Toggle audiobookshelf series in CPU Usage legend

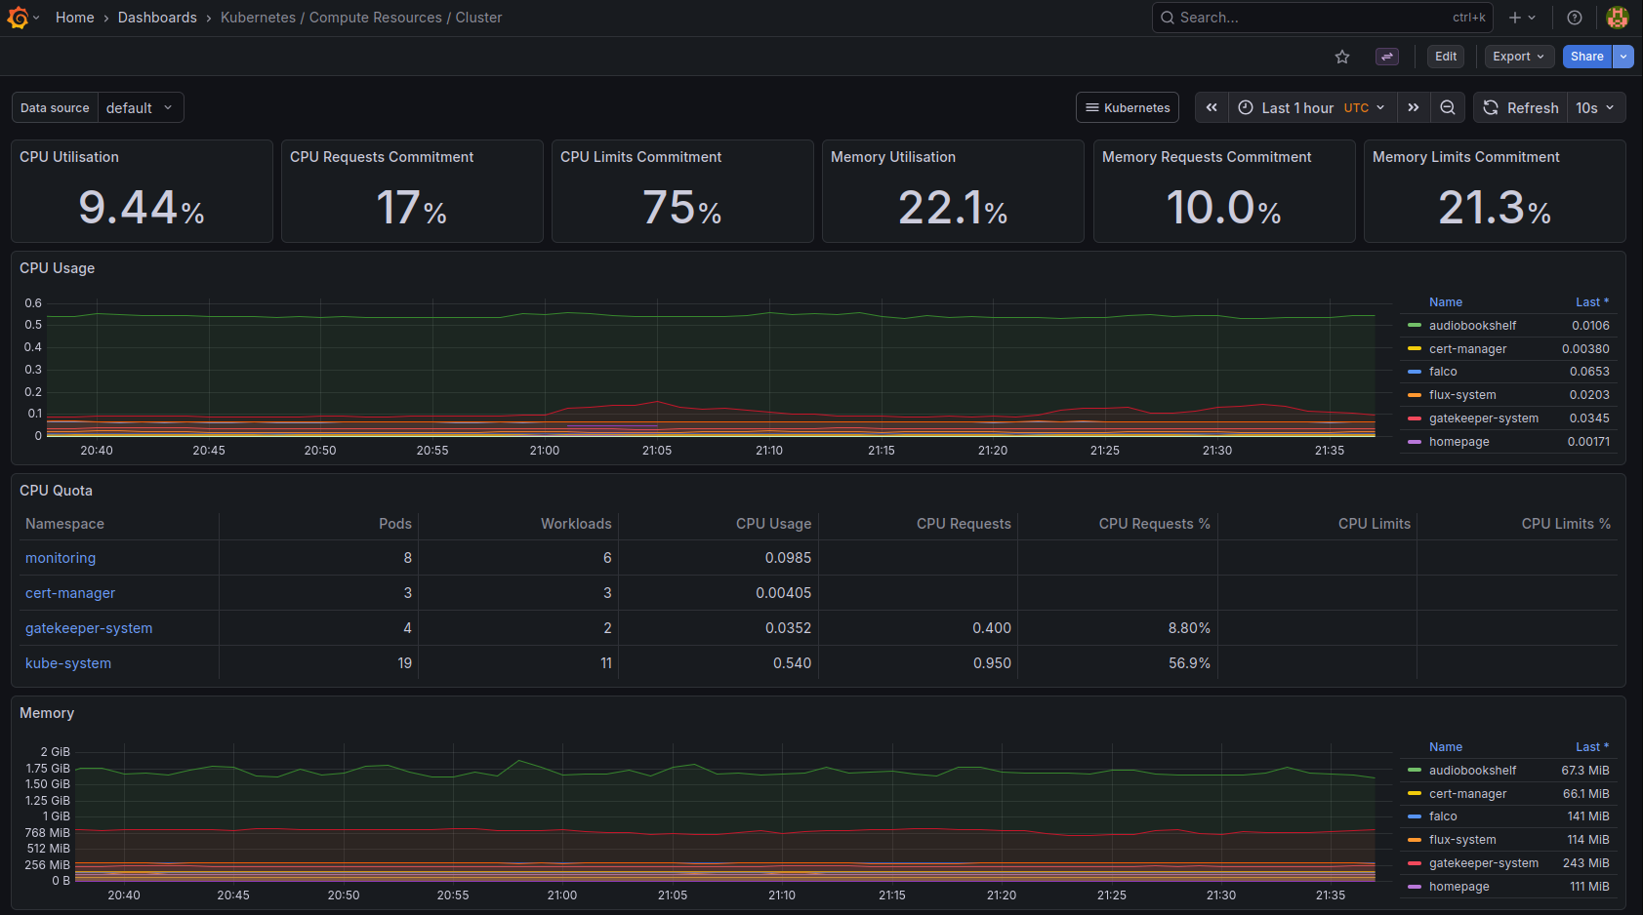(1472, 326)
